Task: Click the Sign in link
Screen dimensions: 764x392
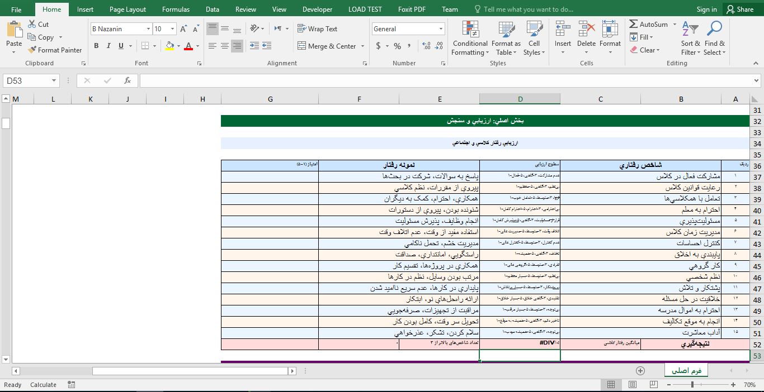Action: [706, 9]
